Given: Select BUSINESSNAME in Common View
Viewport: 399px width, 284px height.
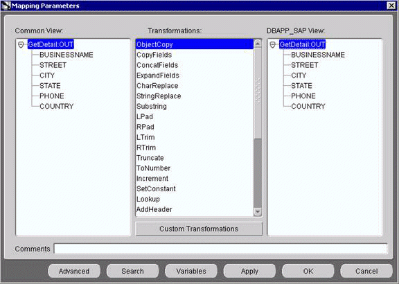Looking at the screenshot, I should 66,55.
